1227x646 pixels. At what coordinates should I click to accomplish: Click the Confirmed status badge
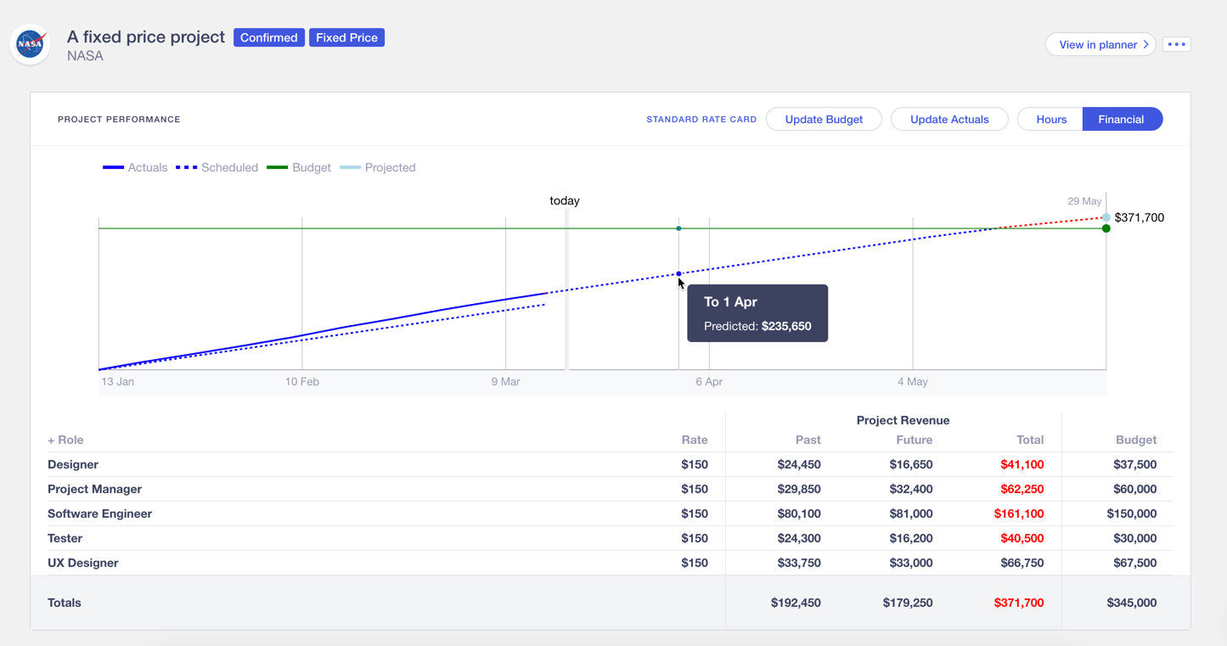[x=268, y=37]
